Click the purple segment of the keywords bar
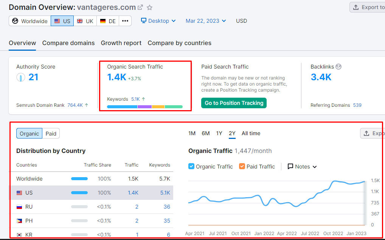The image size is (385, 240). (x=144, y=107)
